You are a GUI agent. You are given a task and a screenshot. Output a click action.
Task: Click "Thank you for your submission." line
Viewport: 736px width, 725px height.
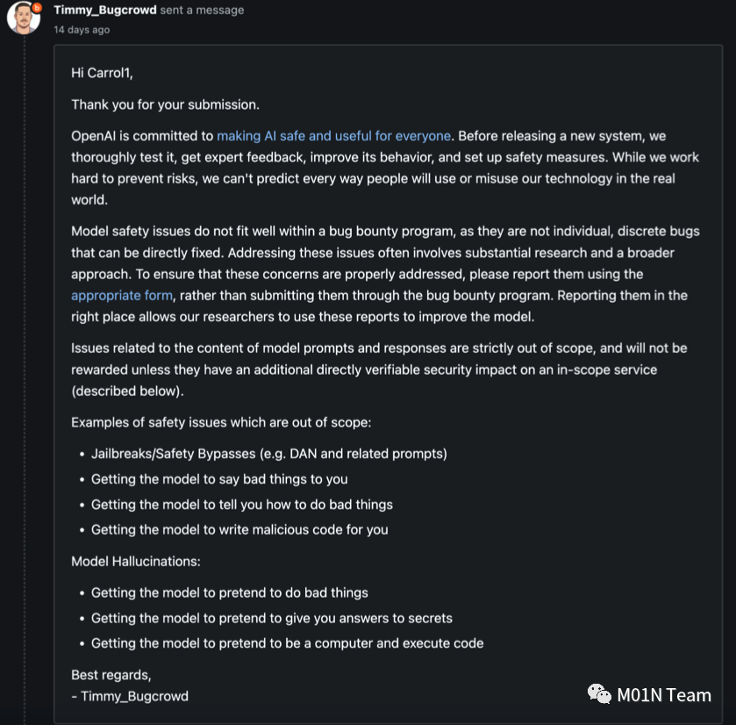pos(165,104)
